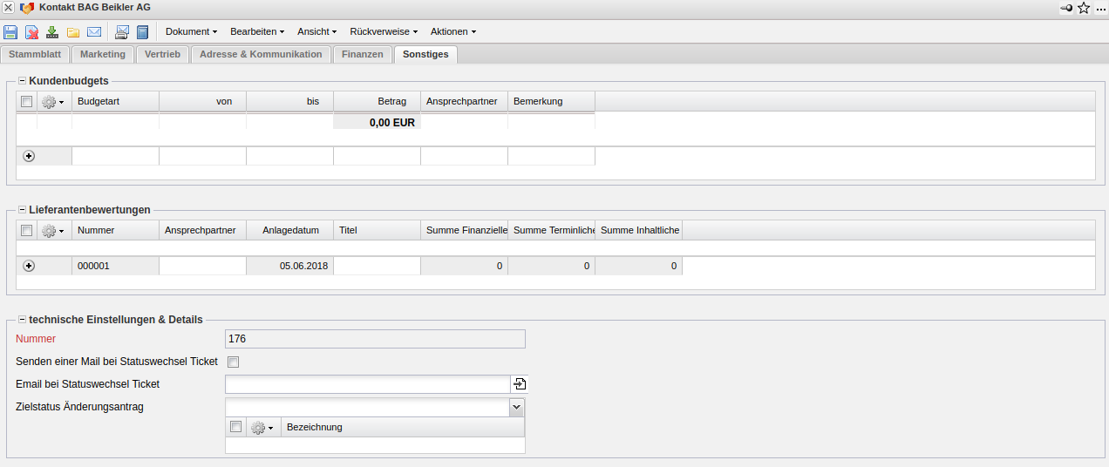The height and width of the screenshot is (467, 1109).
Task: Add a new row in Kundenbudgets table
Action: [x=29, y=156]
